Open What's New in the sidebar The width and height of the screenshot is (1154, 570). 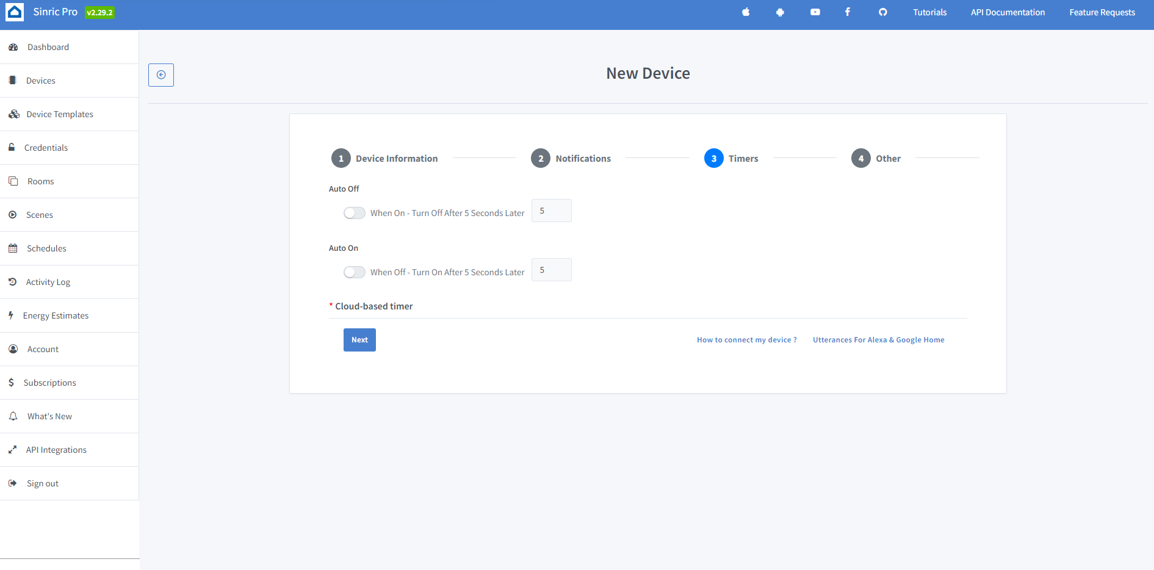[x=70, y=416]
